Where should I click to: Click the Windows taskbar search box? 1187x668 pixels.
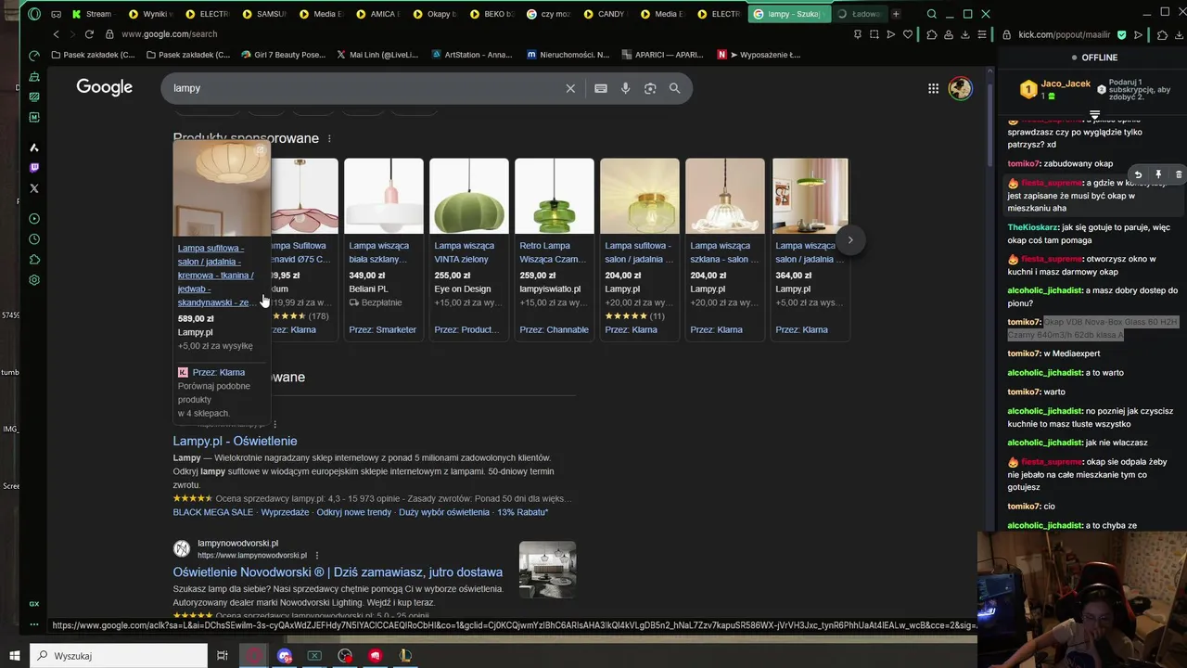[119, 656]
